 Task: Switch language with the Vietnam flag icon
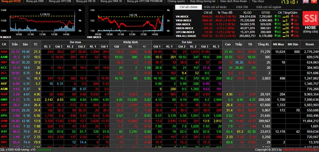click(x=314, y=2)
